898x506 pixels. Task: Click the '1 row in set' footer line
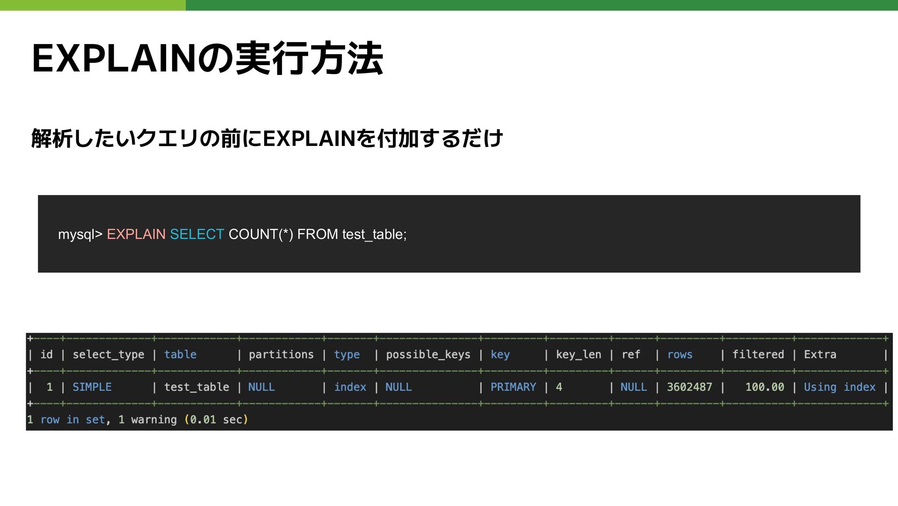137,420
